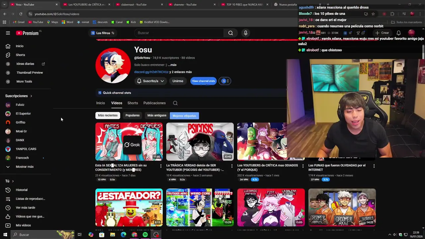Click View channel stats button
Screen dimensions: 425x239
(x=203, y=81)
